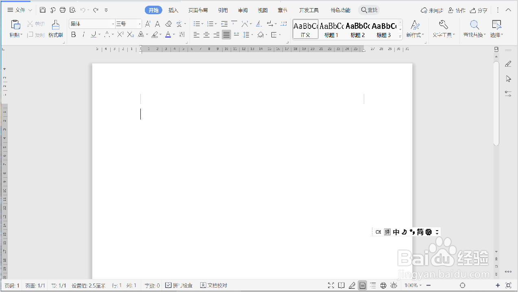Toggle Bold formatting

[x=74, y=35]
